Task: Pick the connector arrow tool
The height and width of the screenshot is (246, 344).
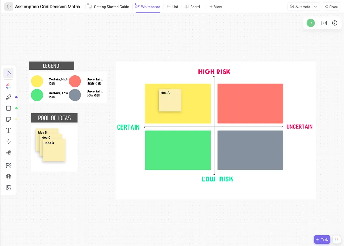Action: (x=8, y=141)
